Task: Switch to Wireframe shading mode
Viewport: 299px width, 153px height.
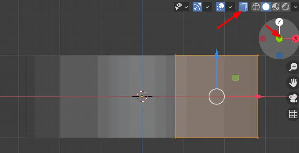Action: point(256,7)
